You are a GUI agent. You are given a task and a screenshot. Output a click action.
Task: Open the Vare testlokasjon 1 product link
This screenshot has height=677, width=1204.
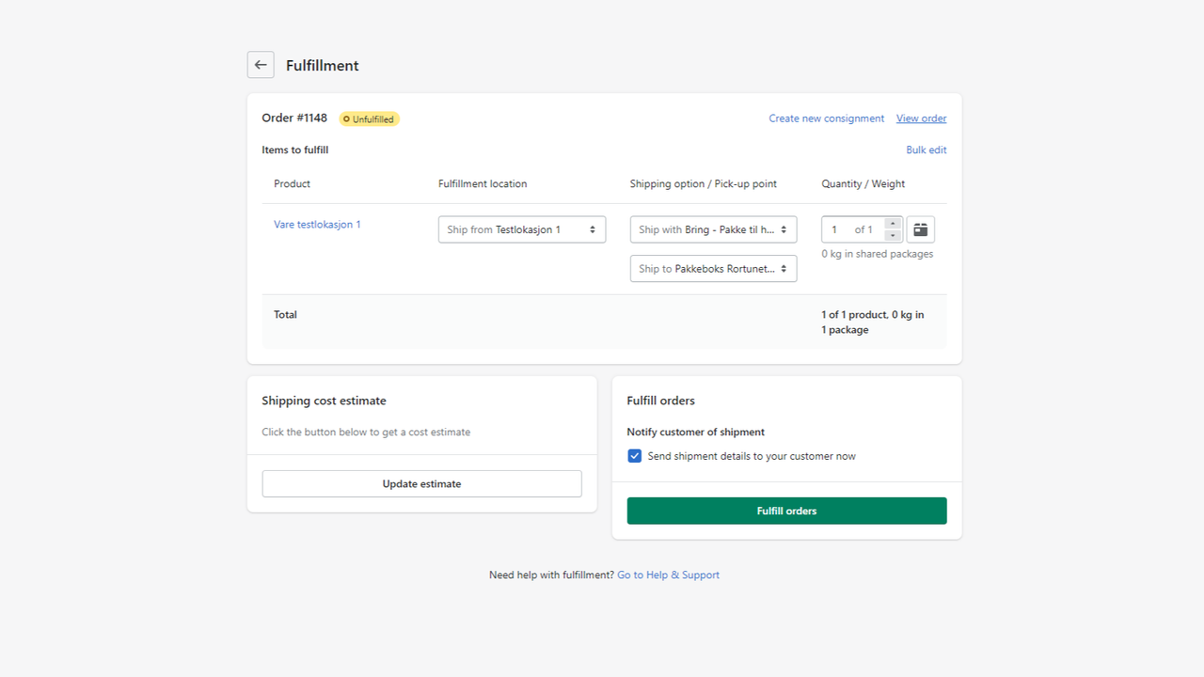coord(317,225)
